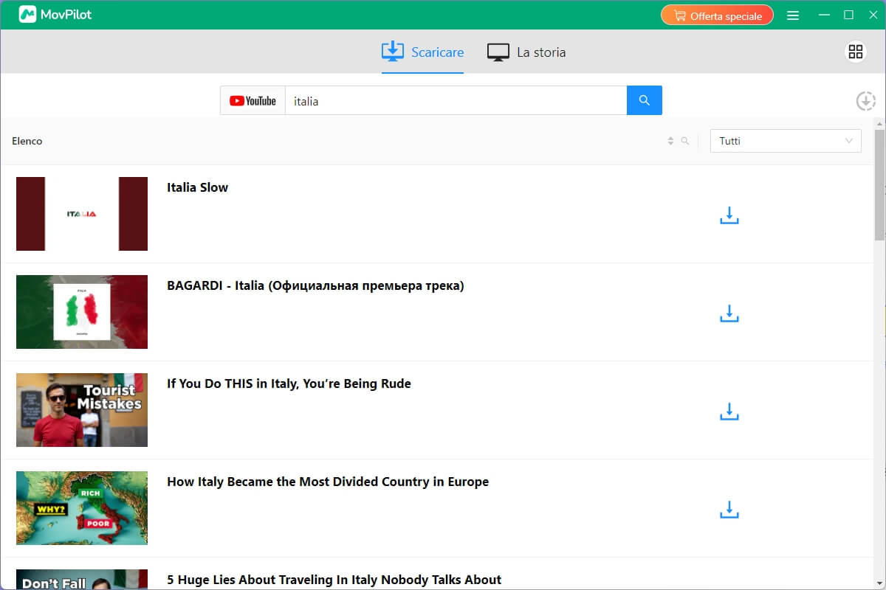The image size is (886, 590).
Task: Switch to the Scaricare tab
Action: coord(422,52)
